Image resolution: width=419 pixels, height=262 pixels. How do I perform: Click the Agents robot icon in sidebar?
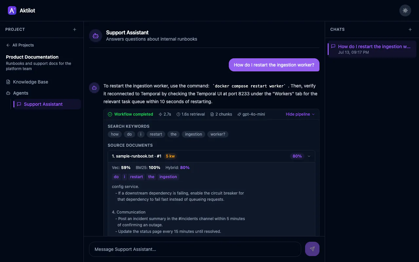[x=8, y=93]
